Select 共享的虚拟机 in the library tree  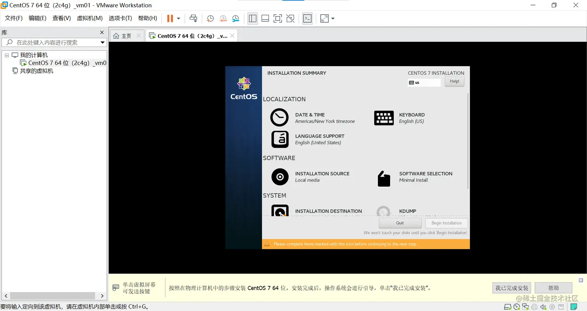point(37,71)
